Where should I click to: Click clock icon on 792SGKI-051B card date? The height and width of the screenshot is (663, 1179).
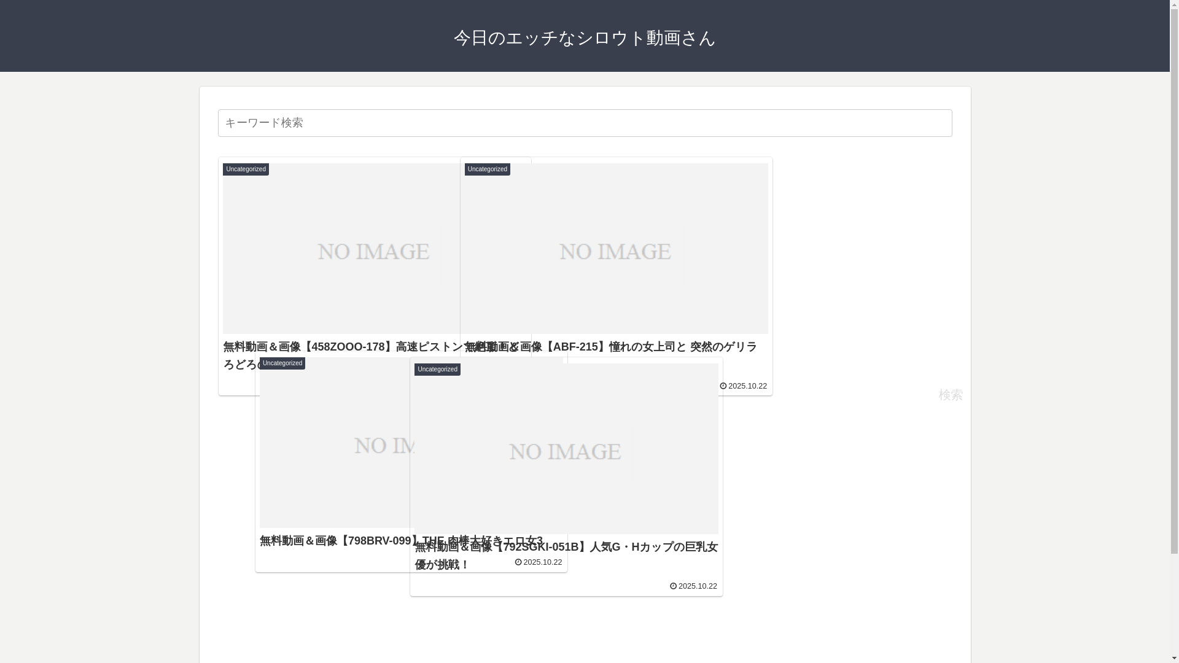673,586
